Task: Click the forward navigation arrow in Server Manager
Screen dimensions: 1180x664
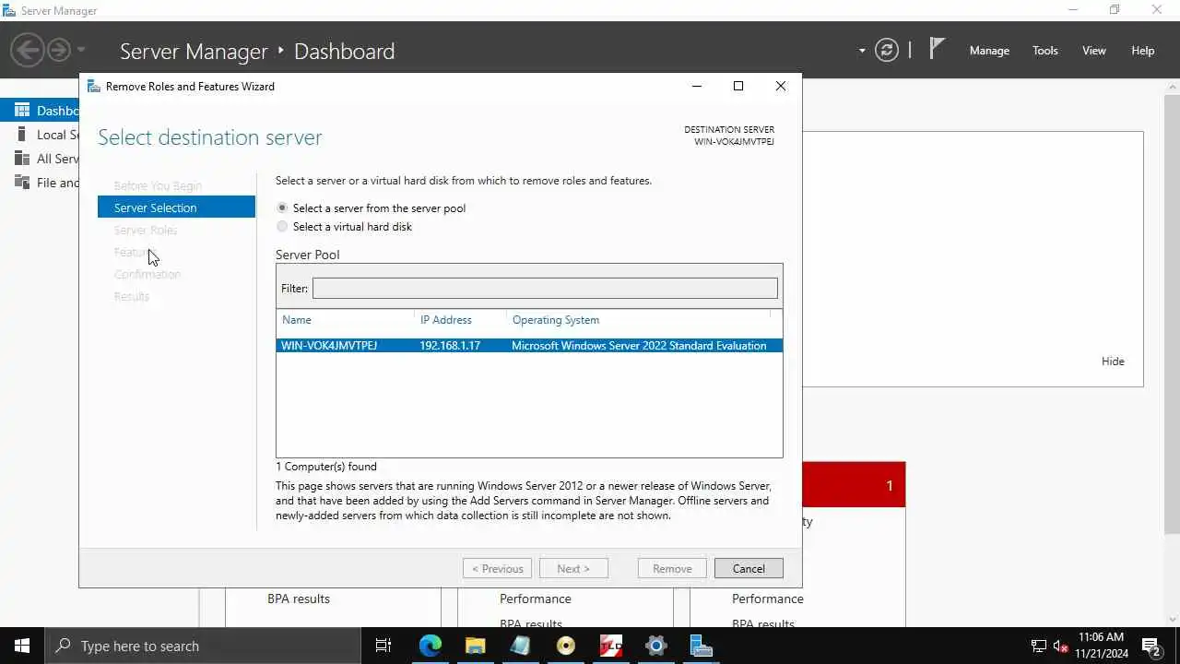Action: coord(59,50)
